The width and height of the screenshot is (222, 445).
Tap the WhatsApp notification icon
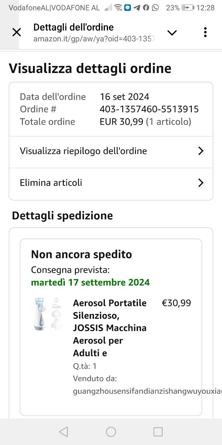click(x=155, y=8)
